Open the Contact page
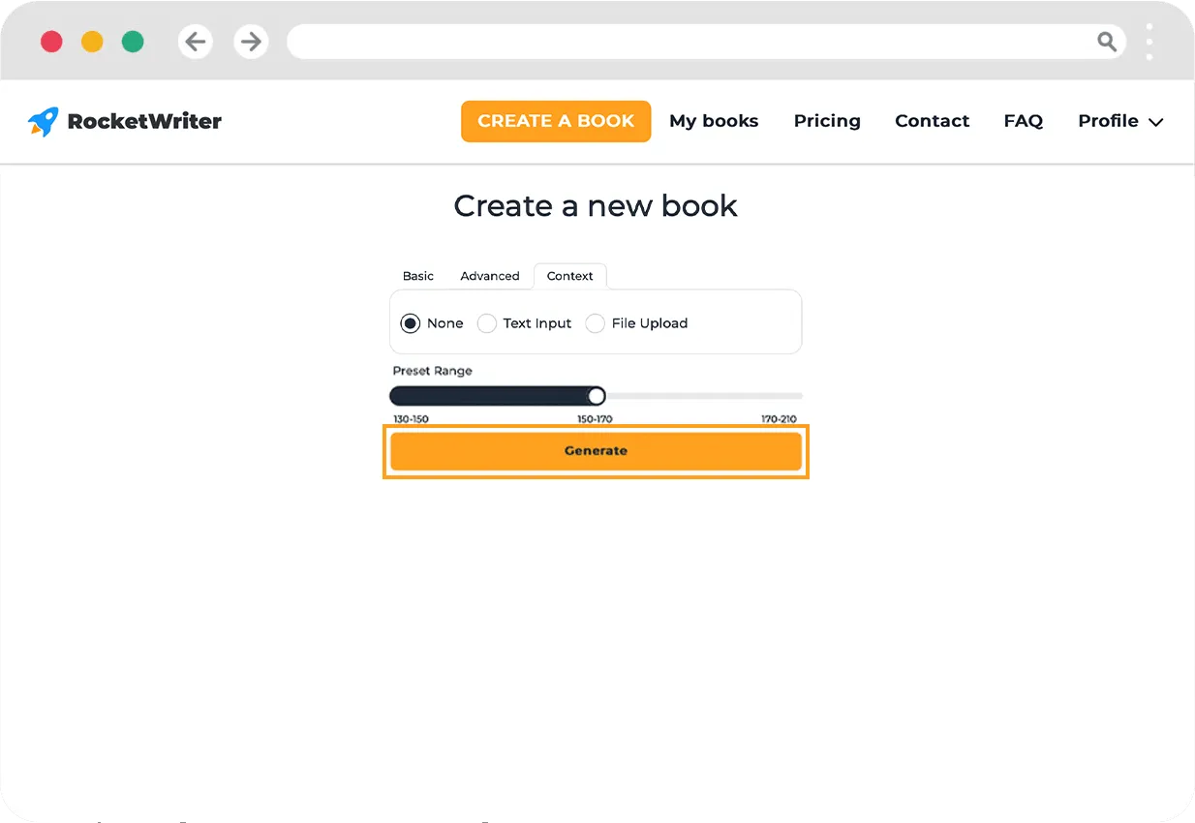 (x=932, y=121)
